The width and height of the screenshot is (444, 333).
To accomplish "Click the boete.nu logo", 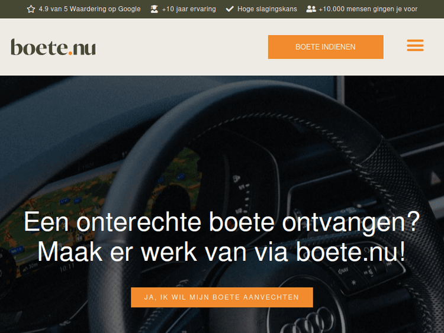I will click(x=53, y=47).
